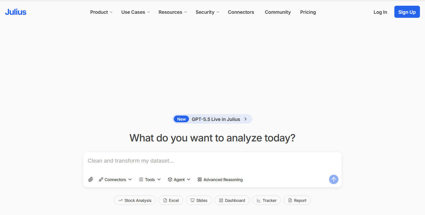425x215 pixels.
Task: Open the Resources navigation menu
Action: 173,12
